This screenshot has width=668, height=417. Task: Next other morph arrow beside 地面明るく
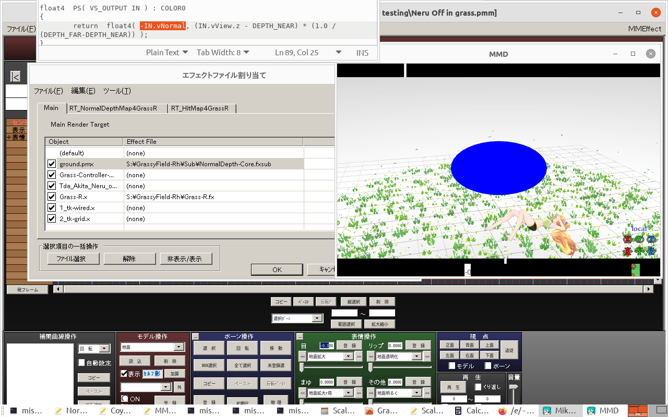(x=427, y=393)
